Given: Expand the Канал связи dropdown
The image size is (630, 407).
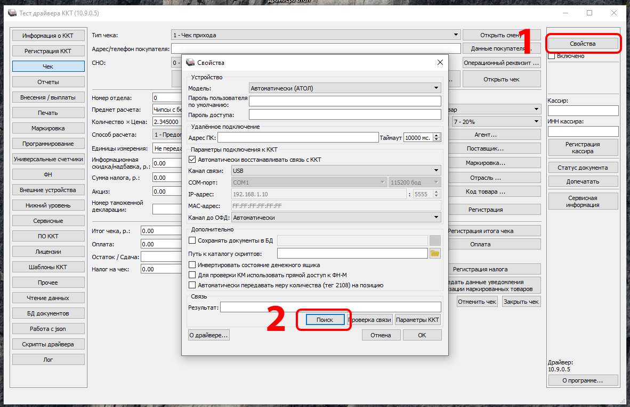Looking at the screenshot, I should tap(436, 171).
